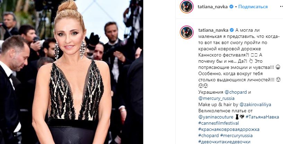Click the Подписаться follow button

(x=253, y=7)
